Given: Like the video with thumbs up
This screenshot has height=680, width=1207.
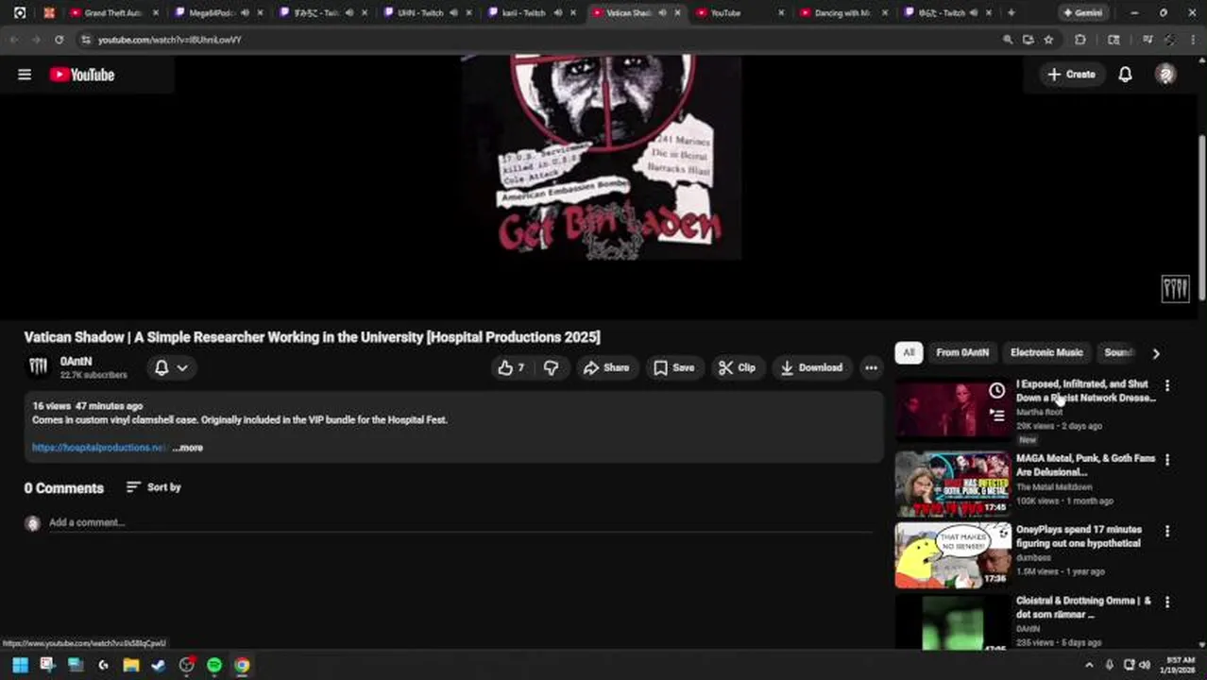Looking at the screenshot, I should click(511, 367).
